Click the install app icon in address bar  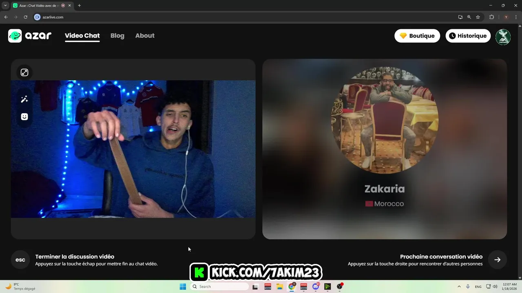pyautogui.click(x=460, y=17)
